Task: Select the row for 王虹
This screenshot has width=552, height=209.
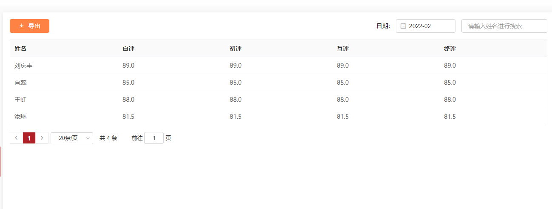Action: (279, 100)
